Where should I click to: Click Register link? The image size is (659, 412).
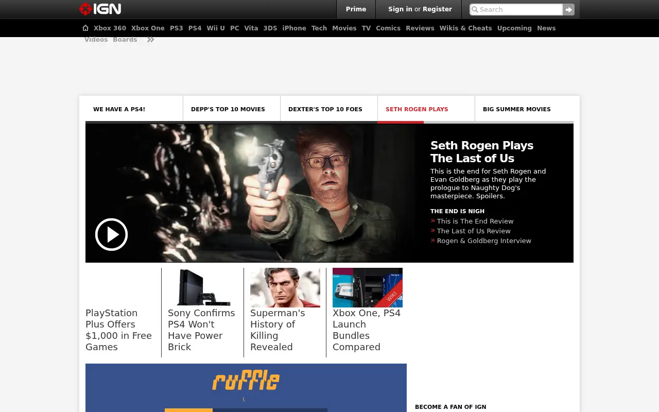(x=437, y=9)
